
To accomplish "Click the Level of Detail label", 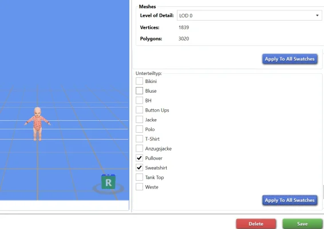I will [157, 15].
